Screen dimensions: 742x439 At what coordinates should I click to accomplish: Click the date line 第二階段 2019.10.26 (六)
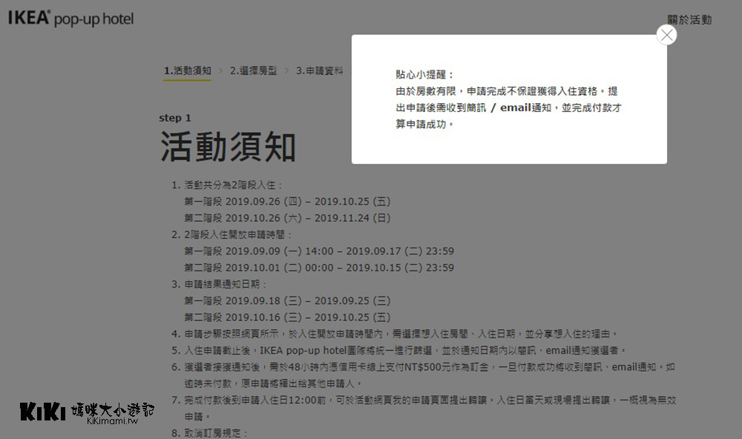(287, 218)
